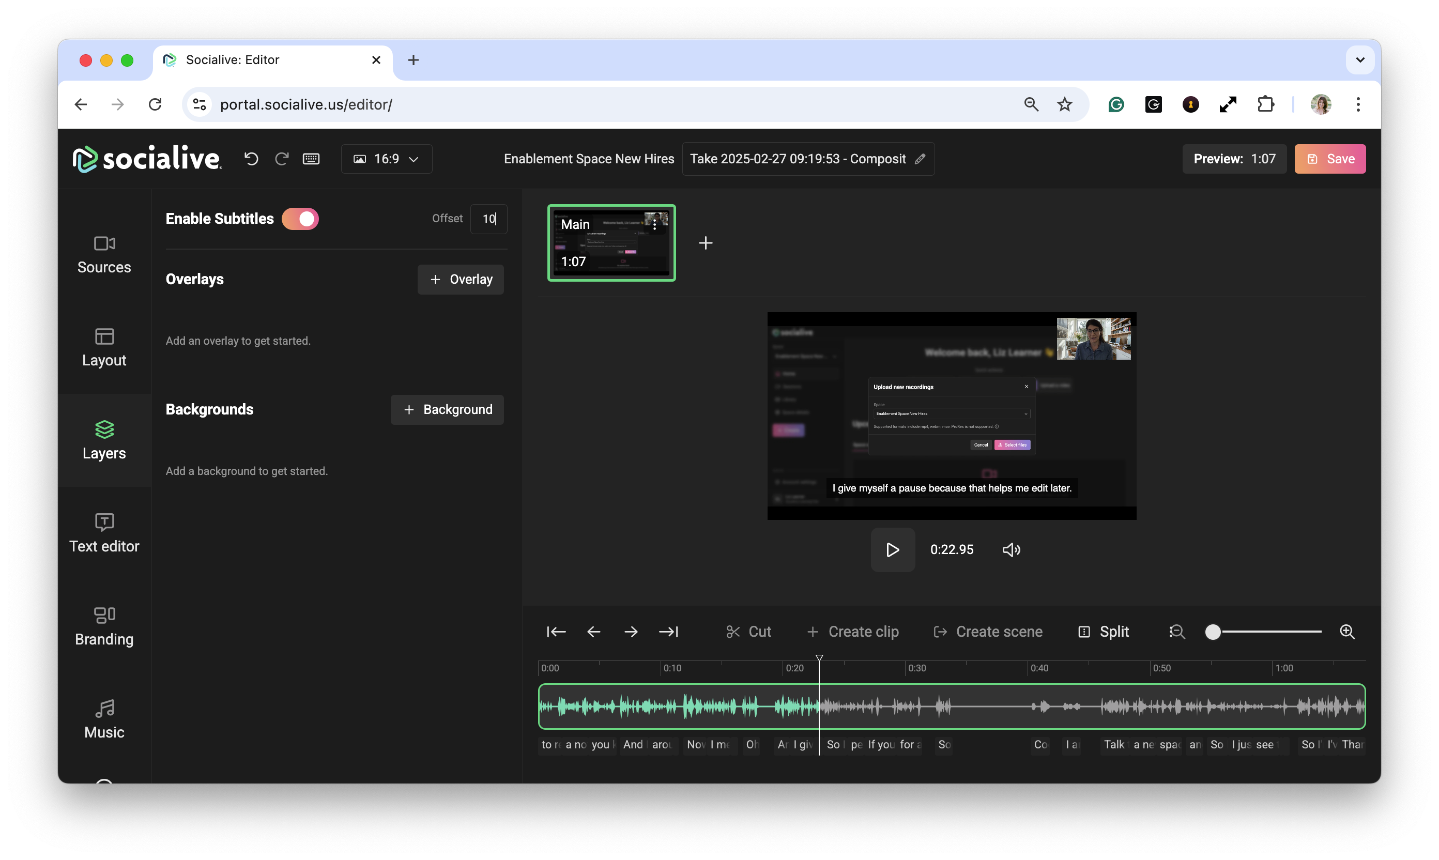The width and height of the screenshot is (1439, 860).
Task: Jump to timeline end icon
Action: pyautogui.click(x=668, y=632)
